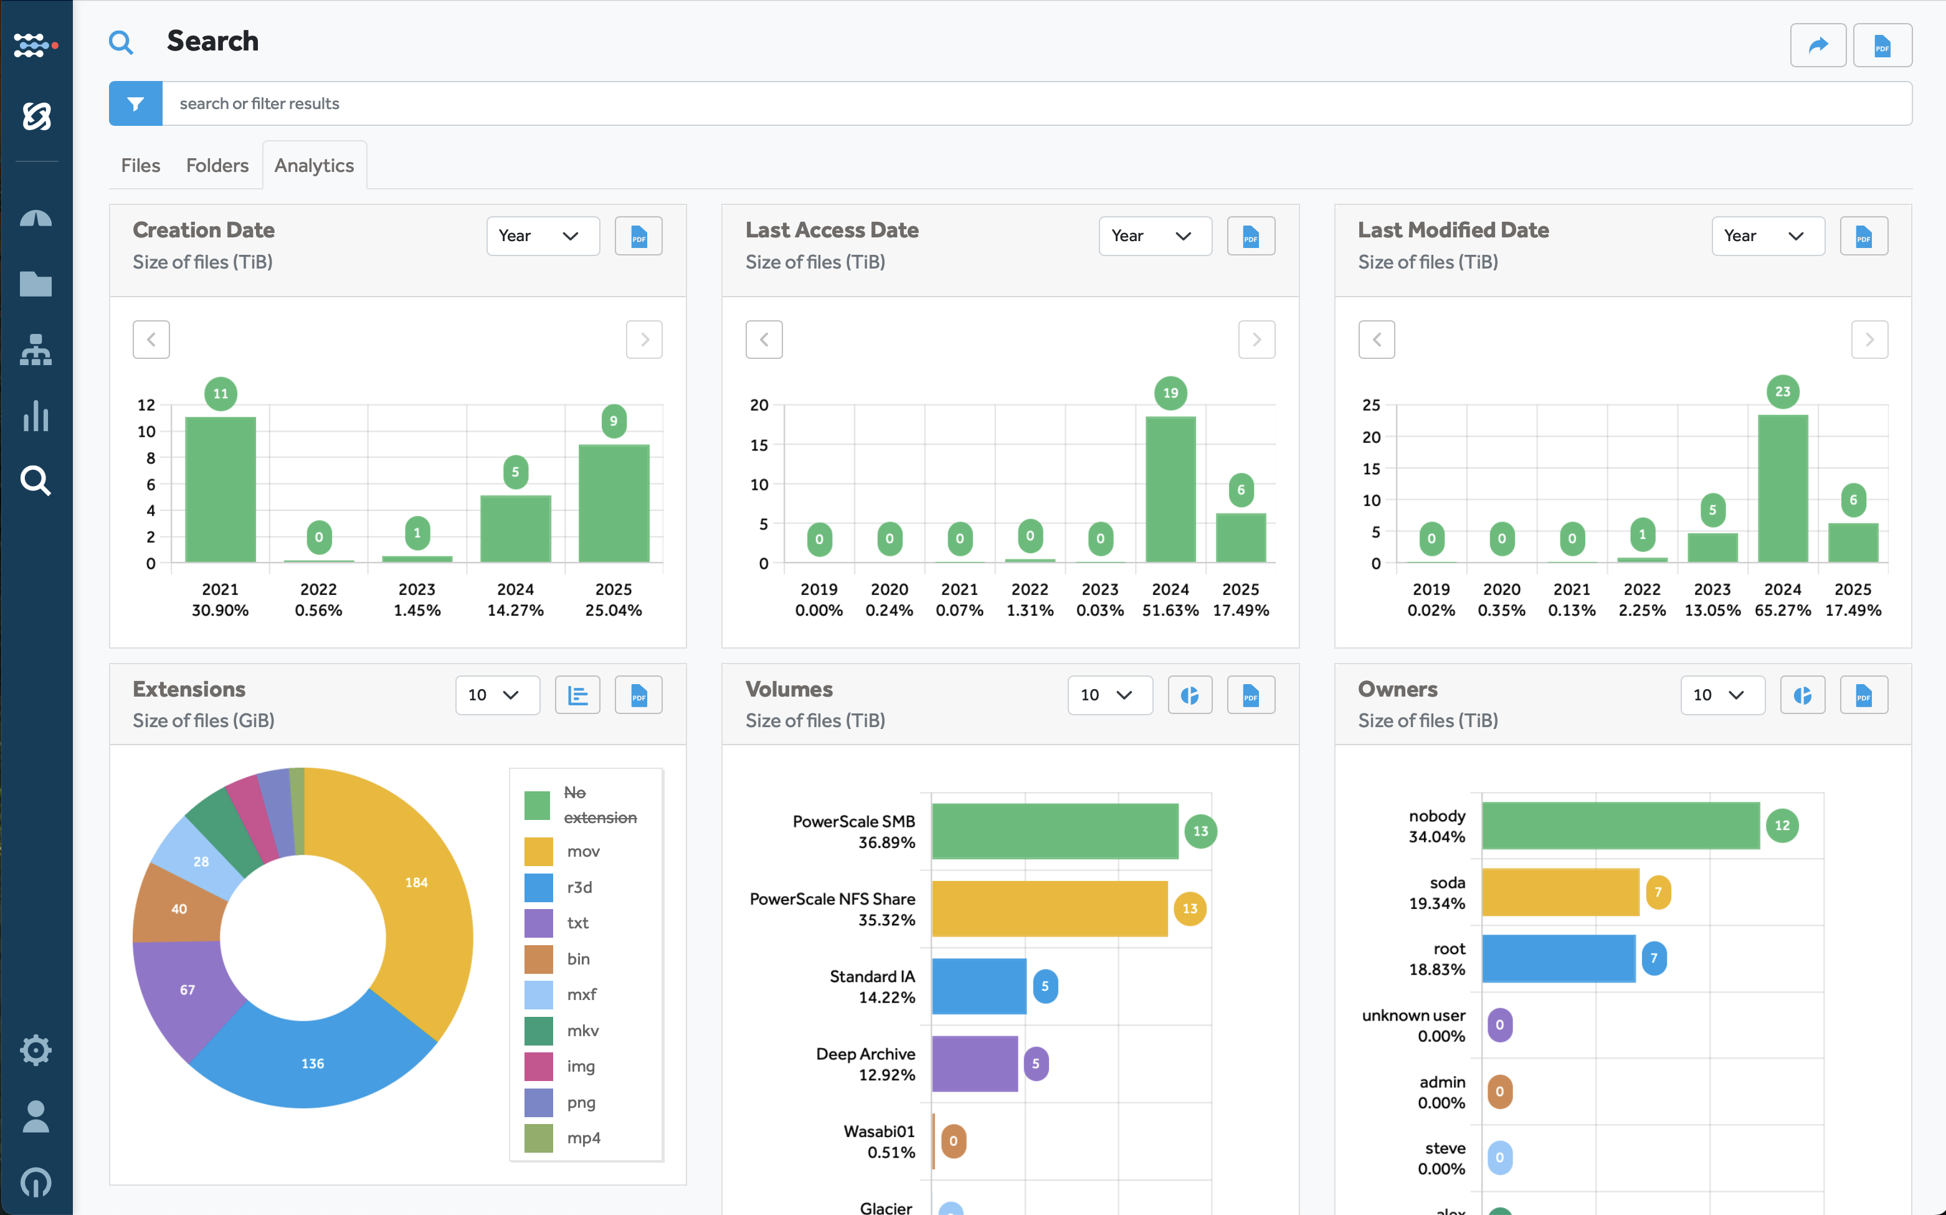Open the settings gear in sidebar
This screenshot has height=1215, width=1946.
tap(36, 1049)
